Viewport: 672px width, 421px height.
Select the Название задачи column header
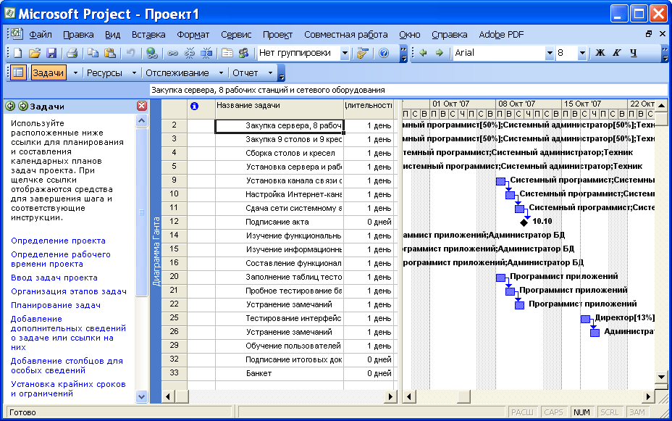pos(279,109)
